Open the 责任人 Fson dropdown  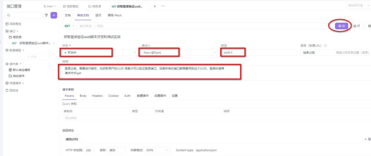click(x=179, y=53)
